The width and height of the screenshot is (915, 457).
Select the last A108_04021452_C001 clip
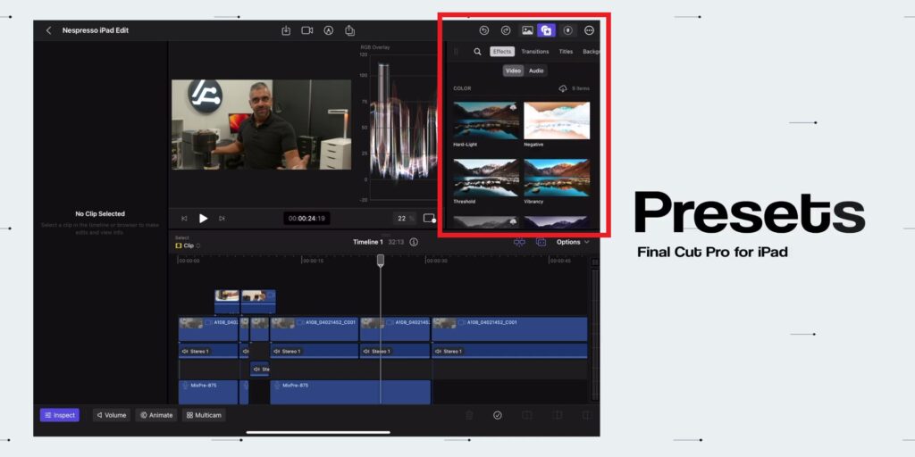click(509, 328)
